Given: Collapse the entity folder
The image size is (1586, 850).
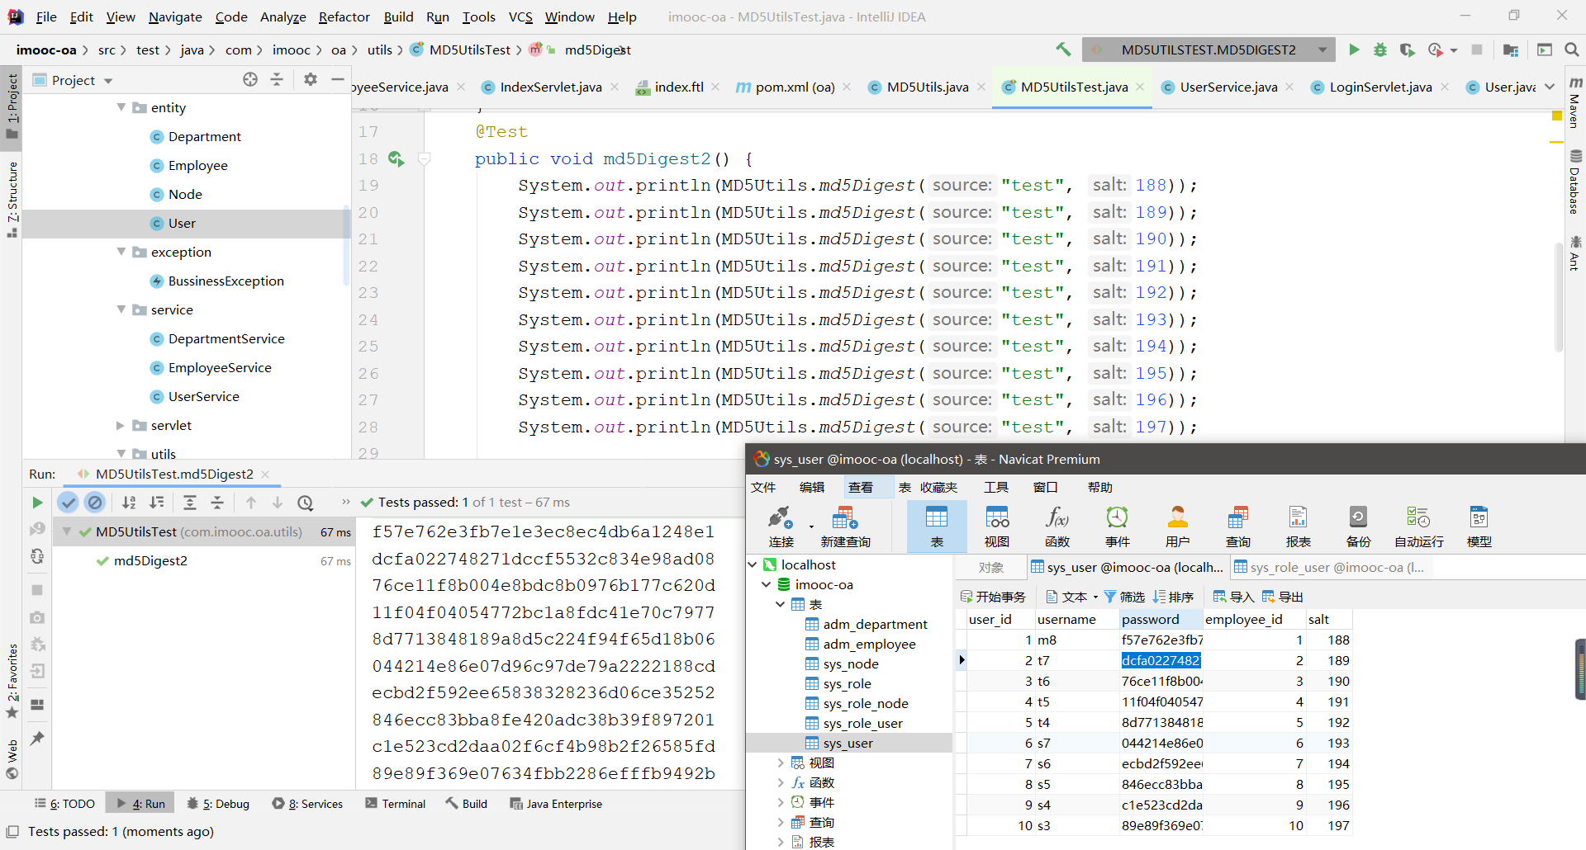Looking at the screenshot, I should (121, 107).
